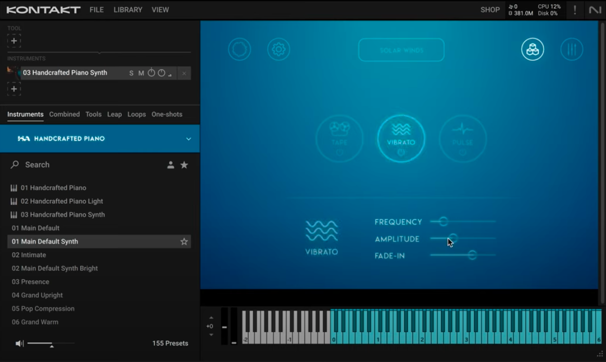Image resolution: width=606 pixels, height=362 pixels.
Task: Open the mixer faders page icon
Action: pos(572,49)
